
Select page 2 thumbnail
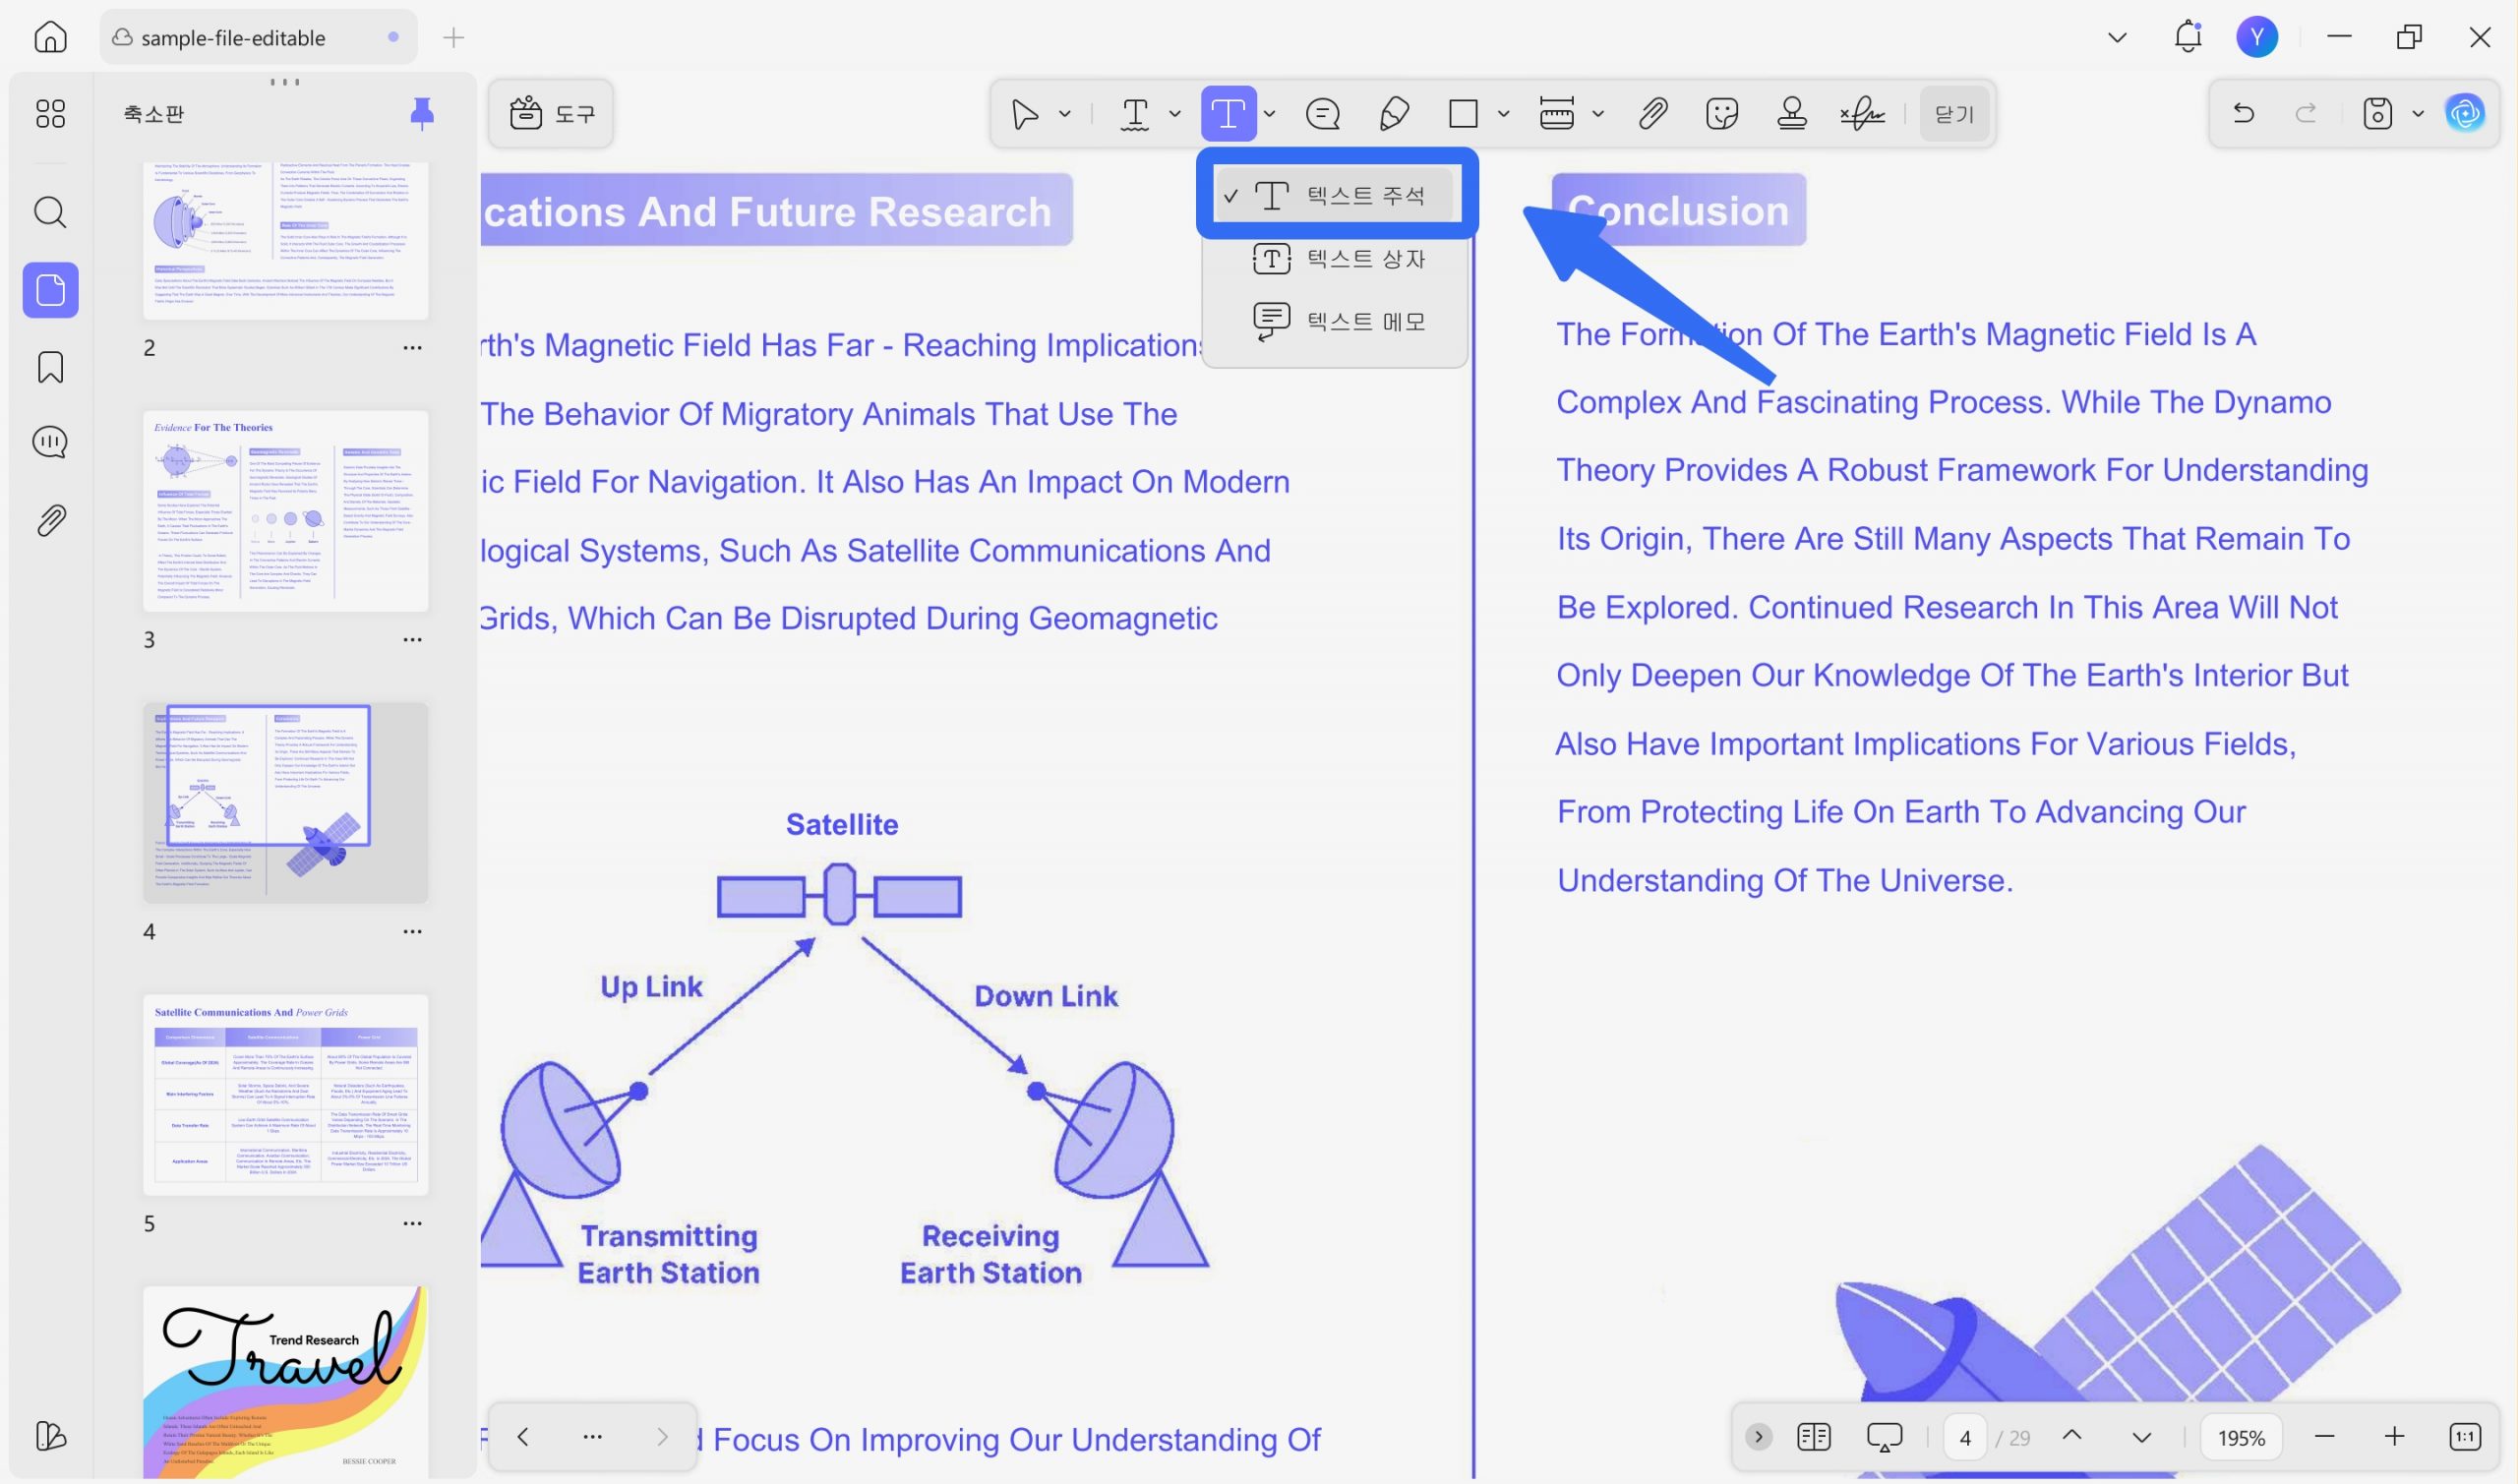[285, 240]
